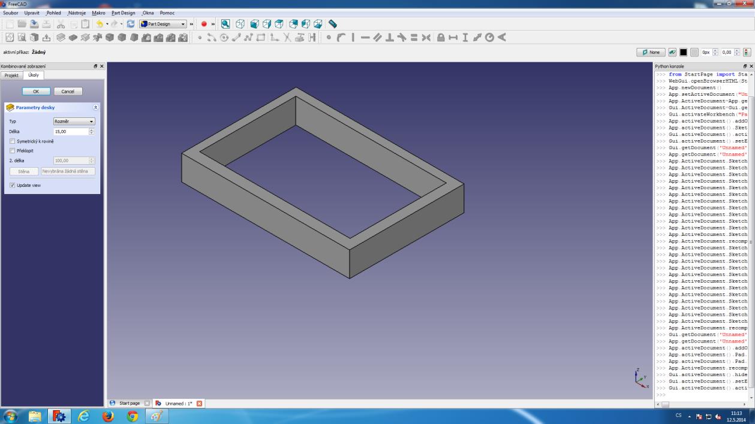Apply the Vertical constraint icon
The width and height of the screenshot is (755, 424).
click(353, 37)
